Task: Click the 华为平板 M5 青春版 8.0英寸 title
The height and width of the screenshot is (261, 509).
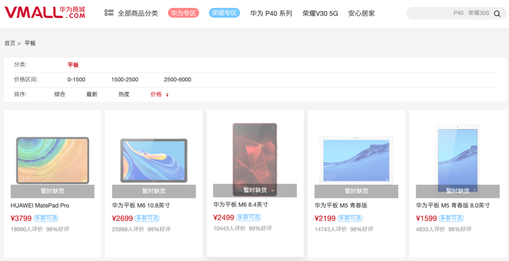Action: click(453, 205)
